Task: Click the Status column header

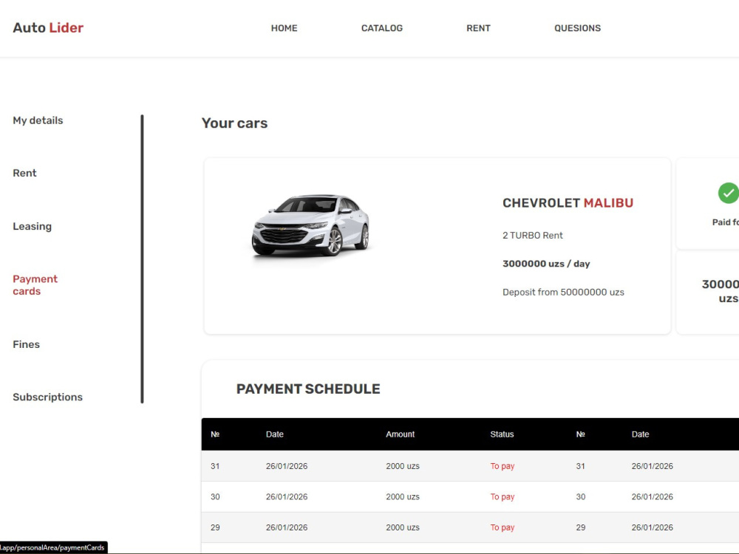Action: (502, 434)
